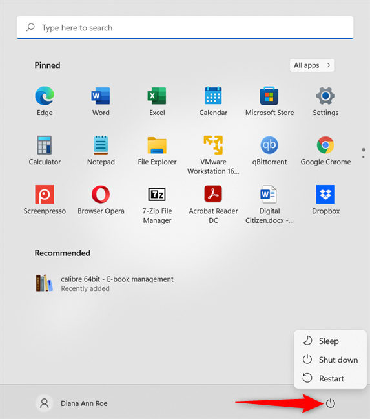370x419 pixels.
Task: Click the search magnifier icon
Action: point(30,27)
